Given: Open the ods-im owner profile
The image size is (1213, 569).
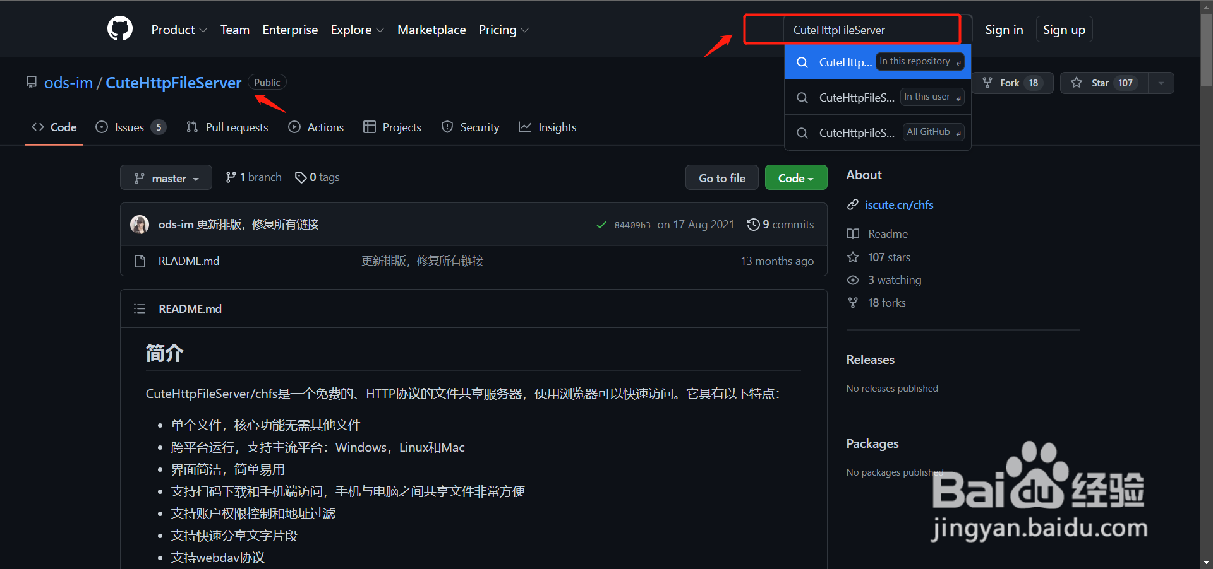Looking at the screenshot, I should click(x=68, y=83).
